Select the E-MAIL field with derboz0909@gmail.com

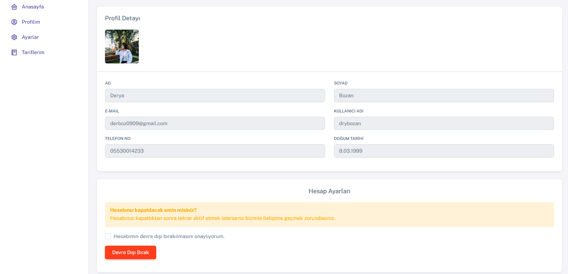point(215,123)
